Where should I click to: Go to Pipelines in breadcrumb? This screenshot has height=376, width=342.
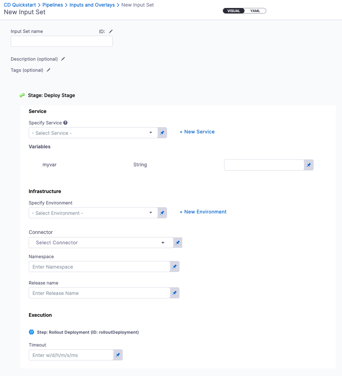click(x=53, y=5)
